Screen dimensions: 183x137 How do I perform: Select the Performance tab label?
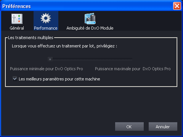coord(46,28)
